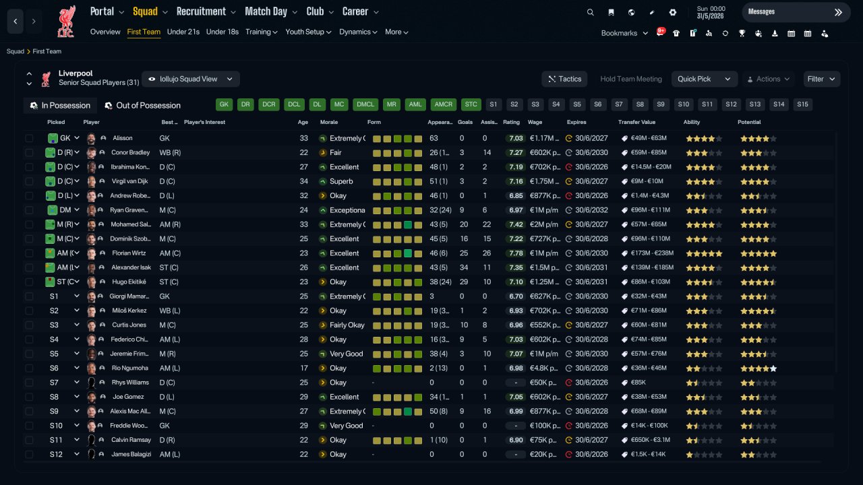The width and height of the screenshot is (863, 485).
Task: Open Alisson's GK picked position dropdown
Action: click(x=77, y=138)
